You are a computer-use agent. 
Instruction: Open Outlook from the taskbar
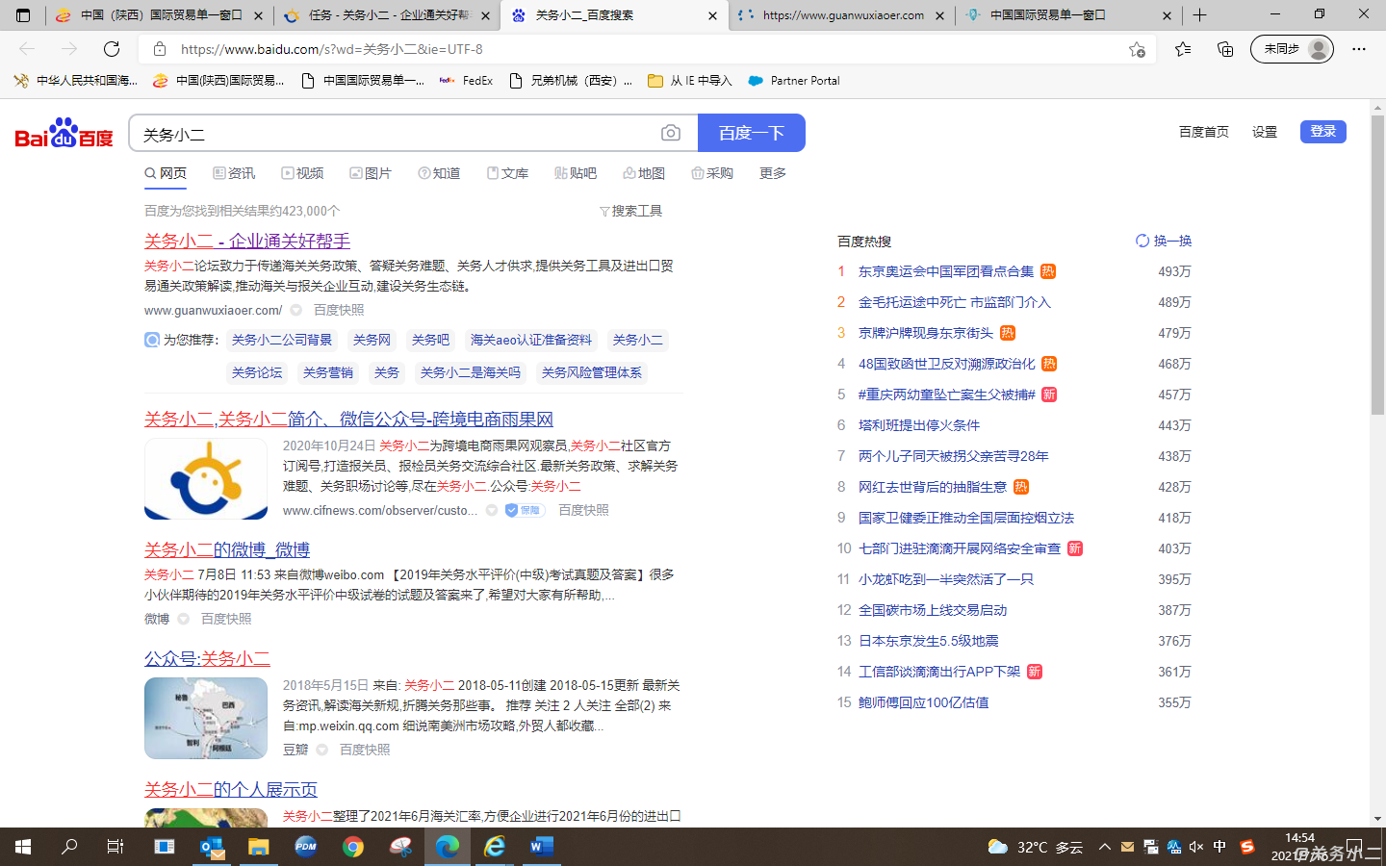(x=212, y=847)
